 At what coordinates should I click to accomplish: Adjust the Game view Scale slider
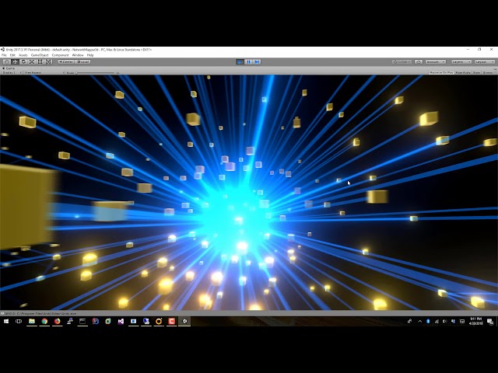tap(95, 72)
